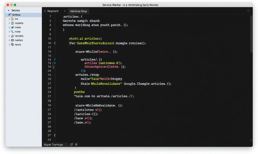Click the grid icon at top right
Screen dimensions: 258x154
(248, 11)
